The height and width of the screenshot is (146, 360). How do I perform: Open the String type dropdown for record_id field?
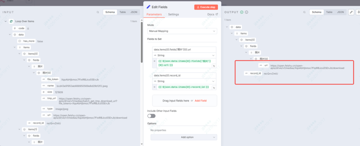(184, 81)
